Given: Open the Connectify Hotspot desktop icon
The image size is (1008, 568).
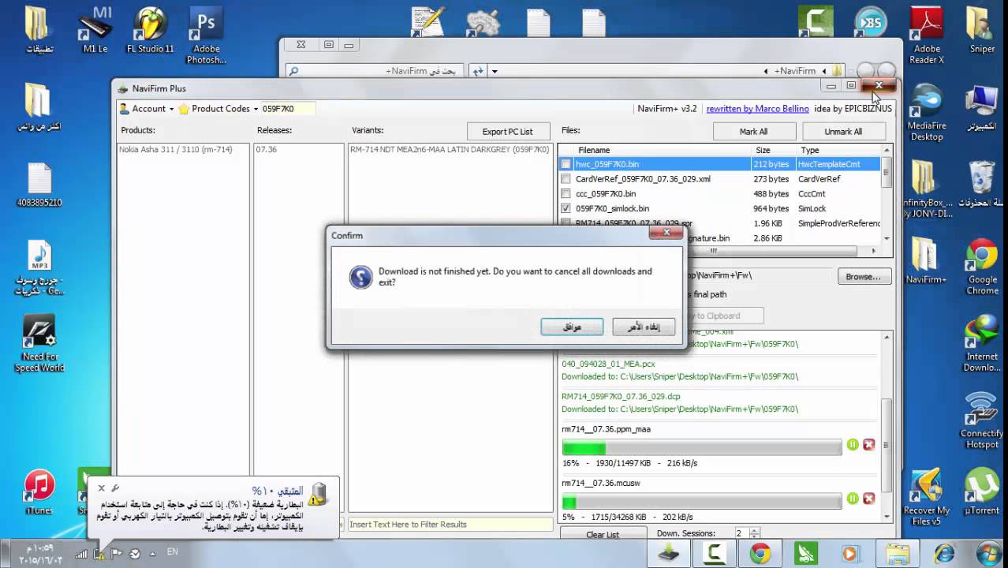Looking at the screenshot, I should [x=982, y=420].
